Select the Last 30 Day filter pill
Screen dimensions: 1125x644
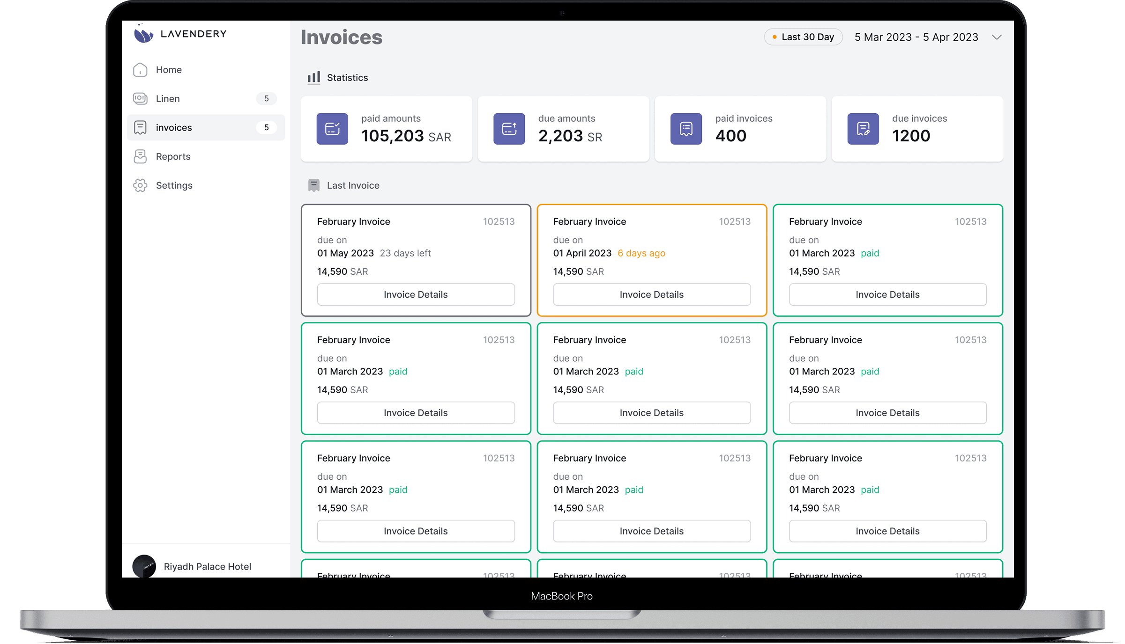803,37
